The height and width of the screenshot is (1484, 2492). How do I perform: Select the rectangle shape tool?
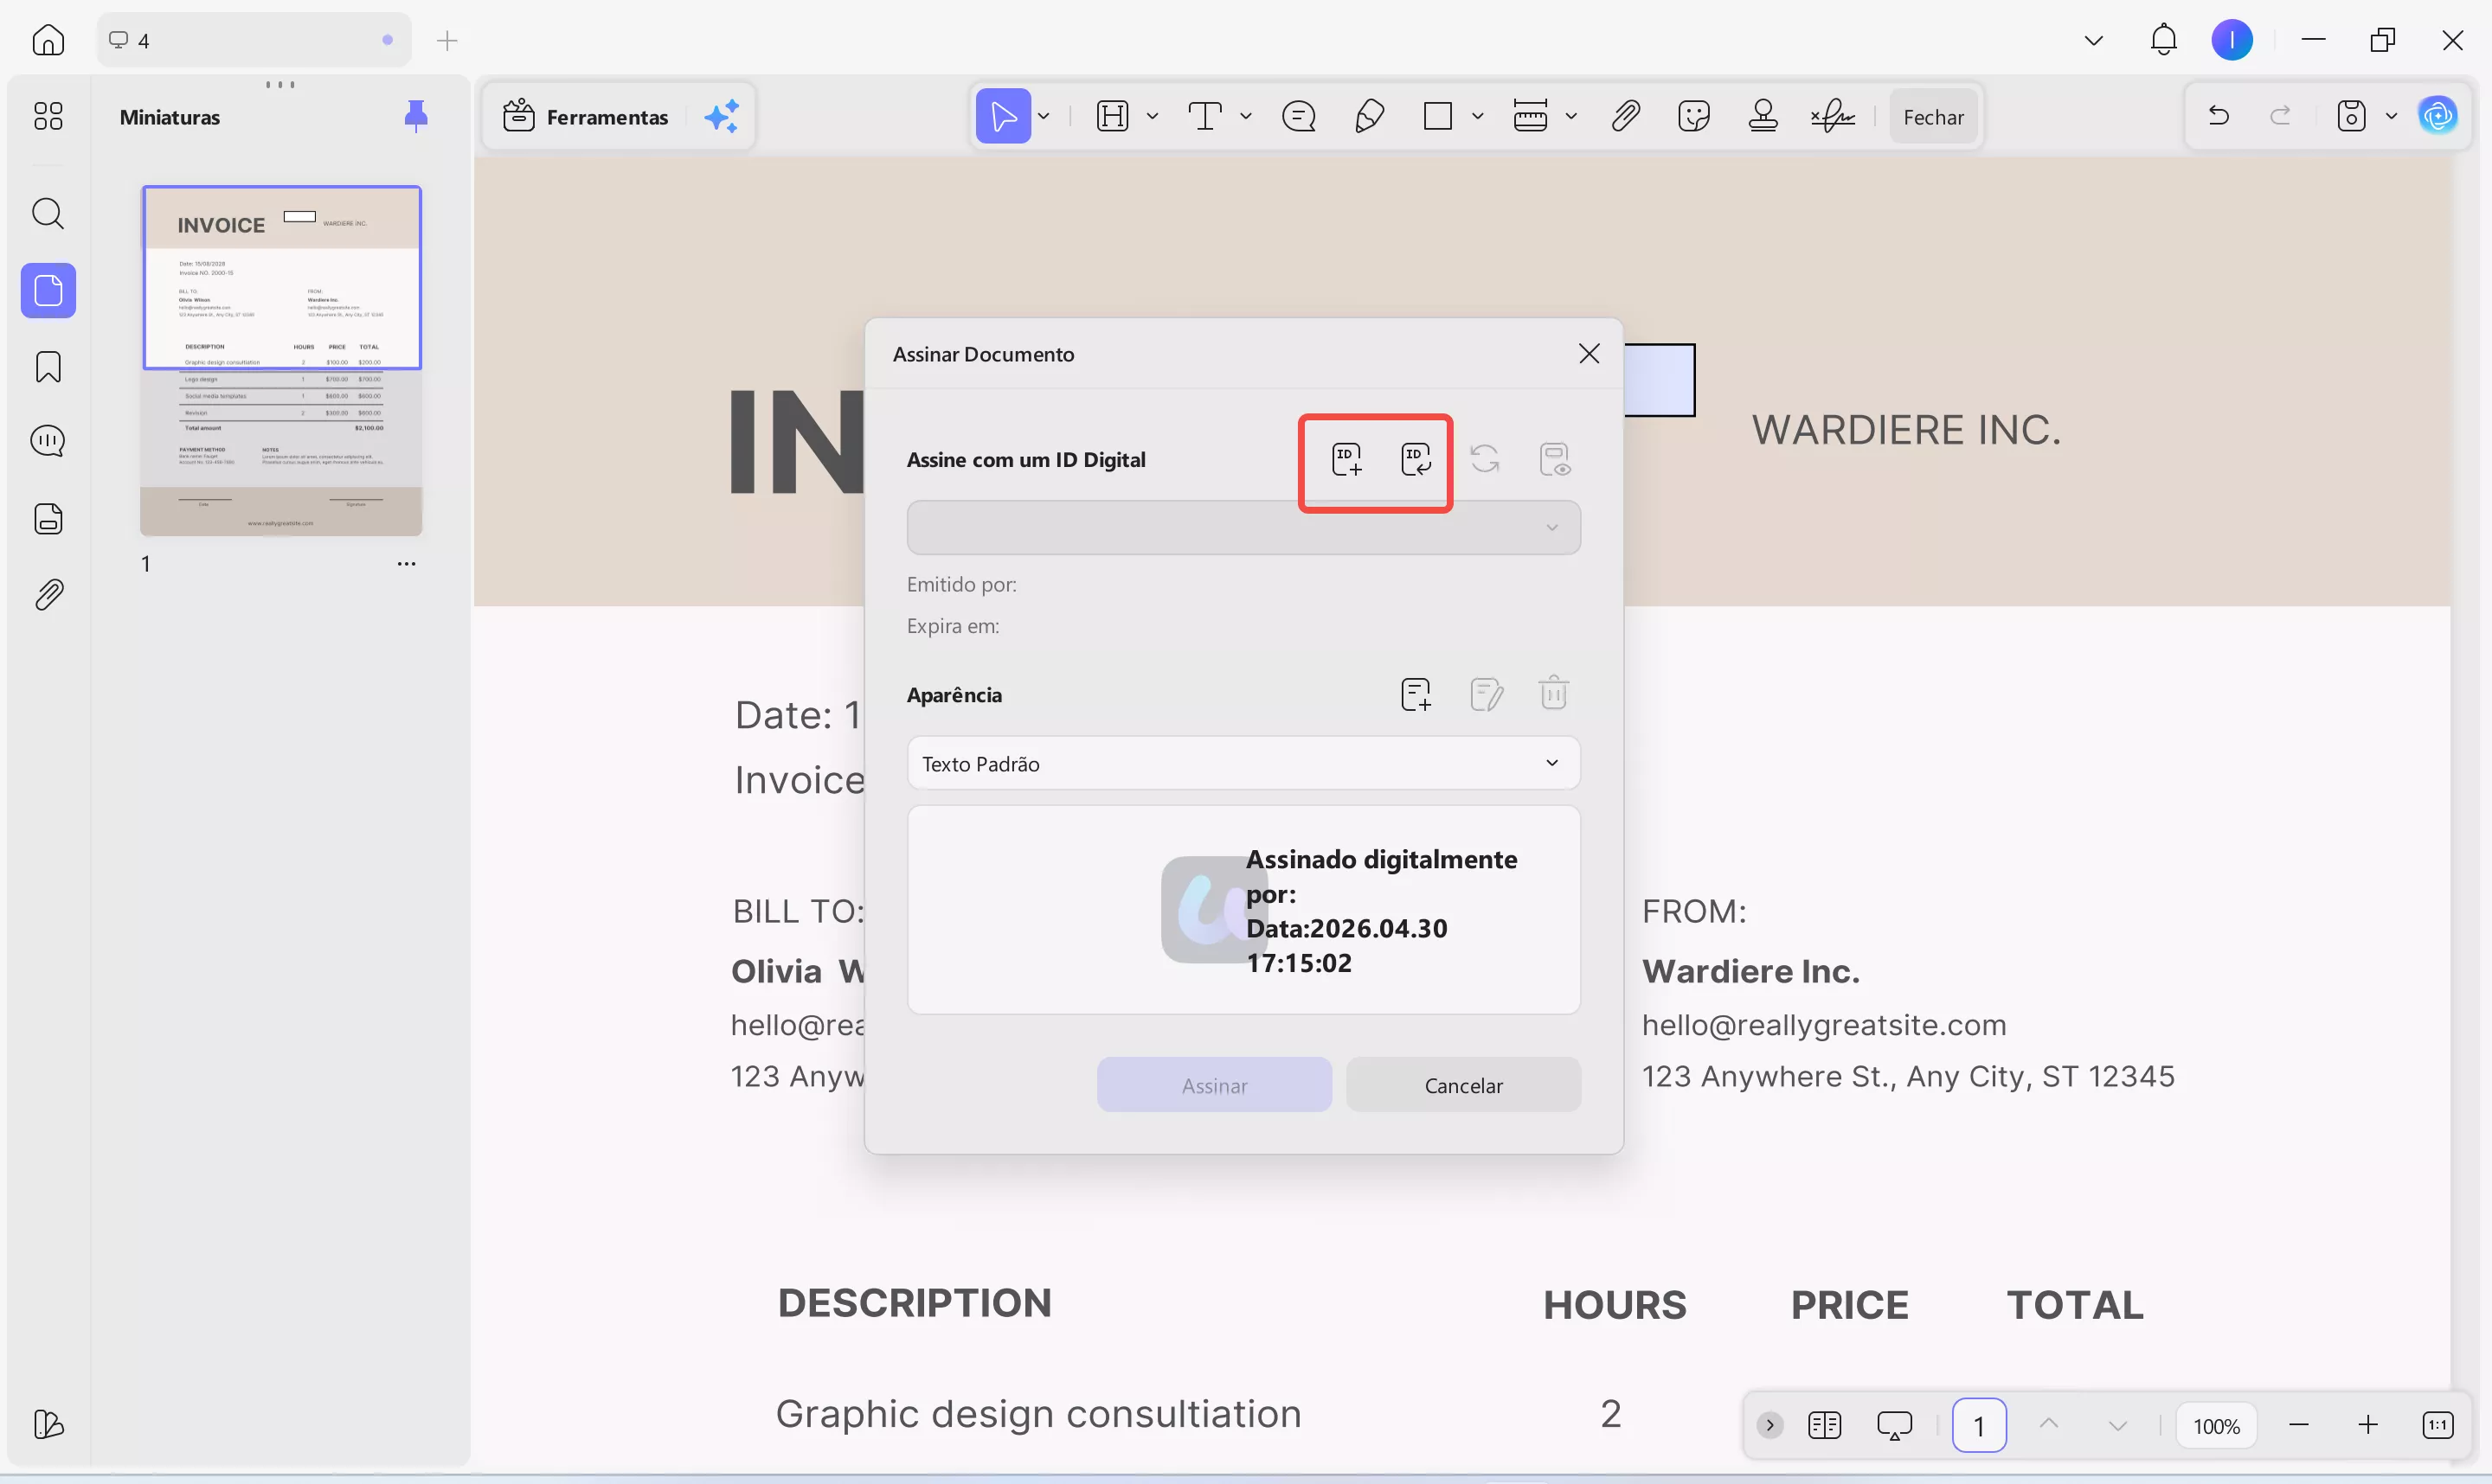coord(1437,116)
